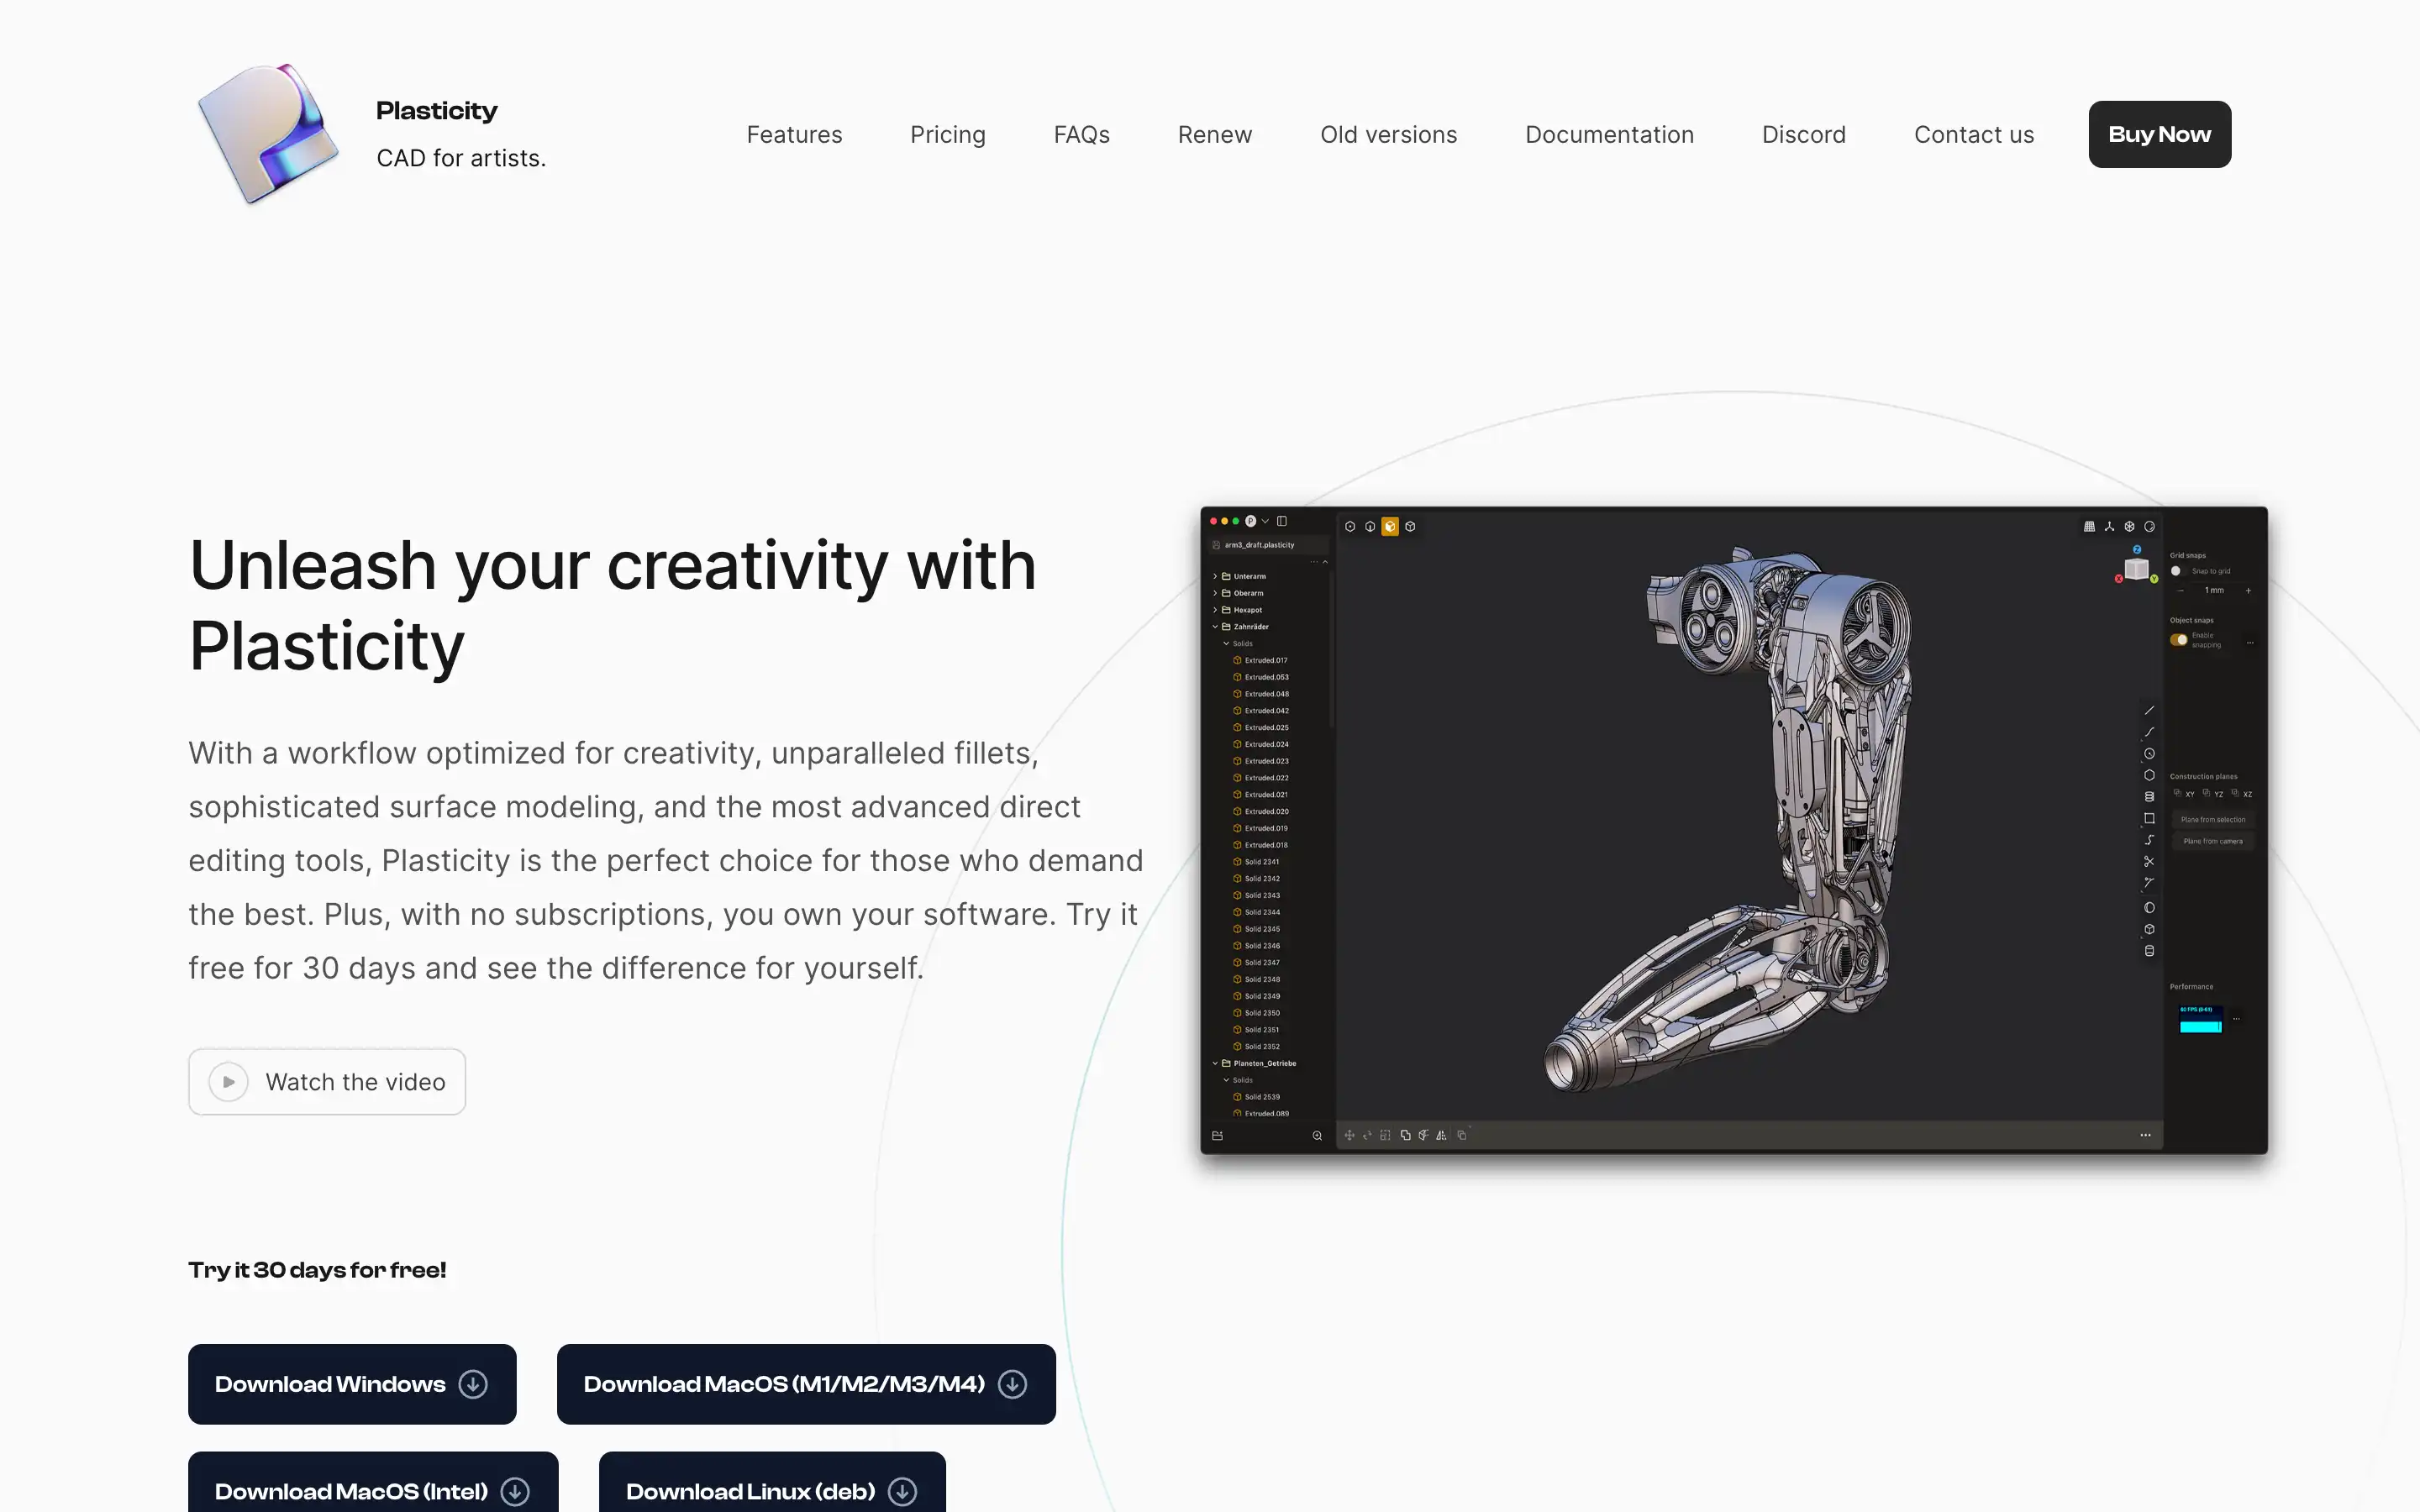The width and height of the screenshot is (2420, 1512).
Task: Open the Old versions nav item
Action: click(1388, 135)
